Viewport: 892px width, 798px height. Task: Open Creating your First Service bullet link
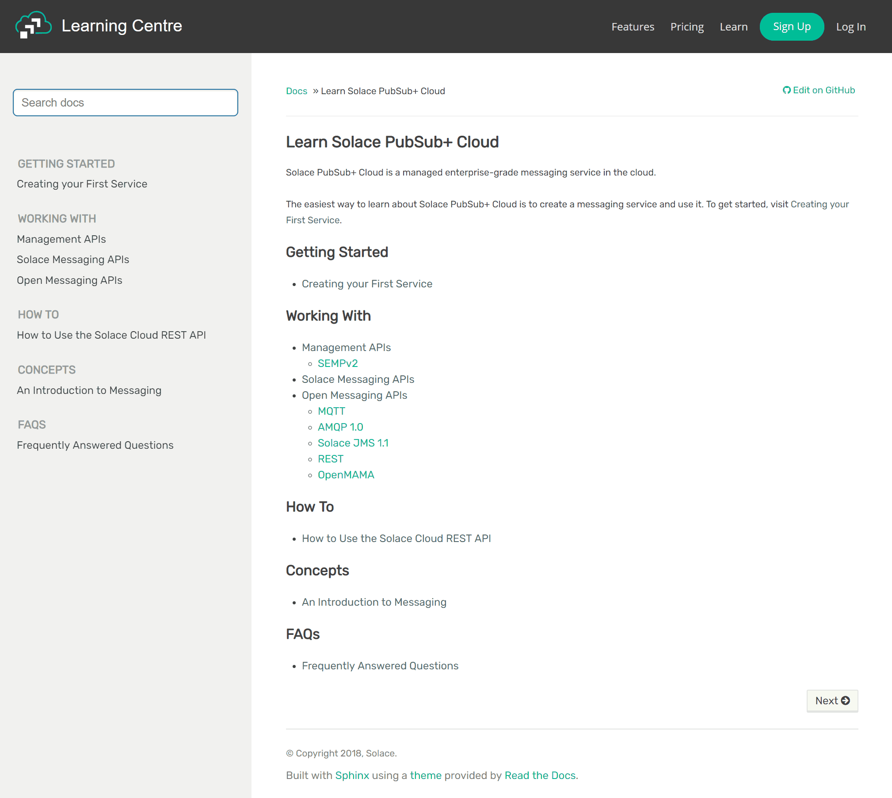367,284
